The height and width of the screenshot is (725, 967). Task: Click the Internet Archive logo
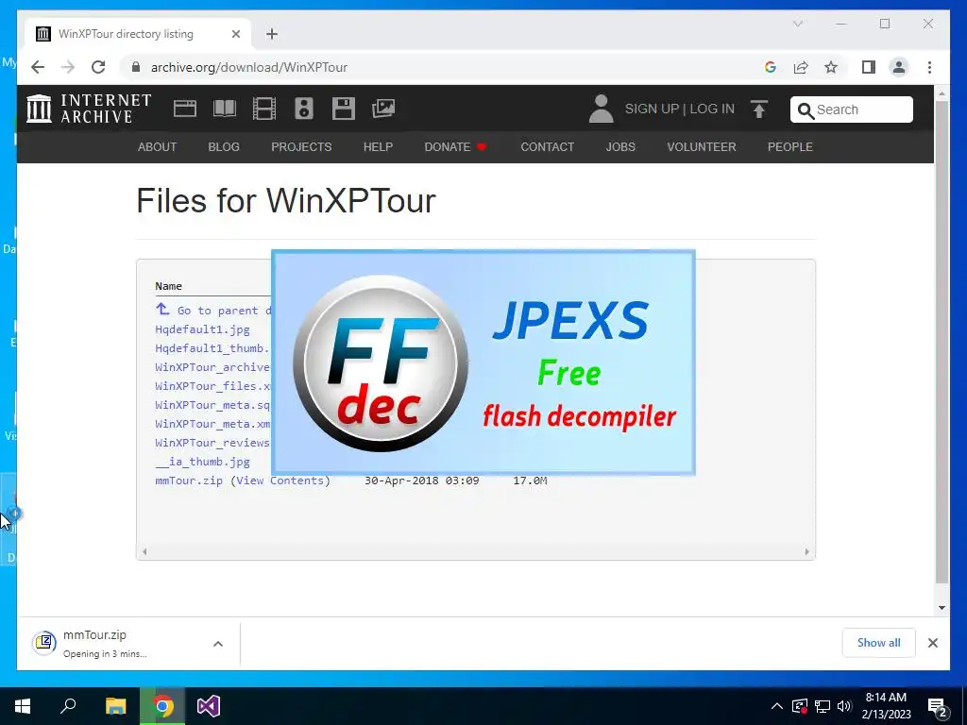pyautogui.click(x=89, y=109)
